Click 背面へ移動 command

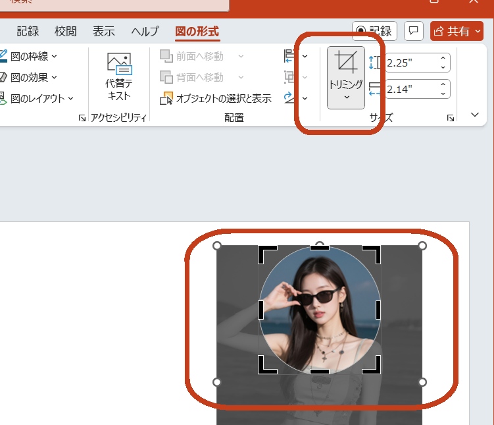[x=192, y=77]
